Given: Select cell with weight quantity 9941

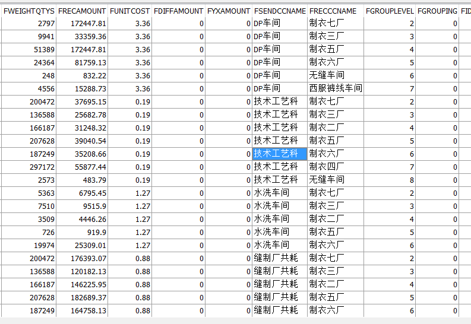Looking at the screenshot, I should pos(29,37).
